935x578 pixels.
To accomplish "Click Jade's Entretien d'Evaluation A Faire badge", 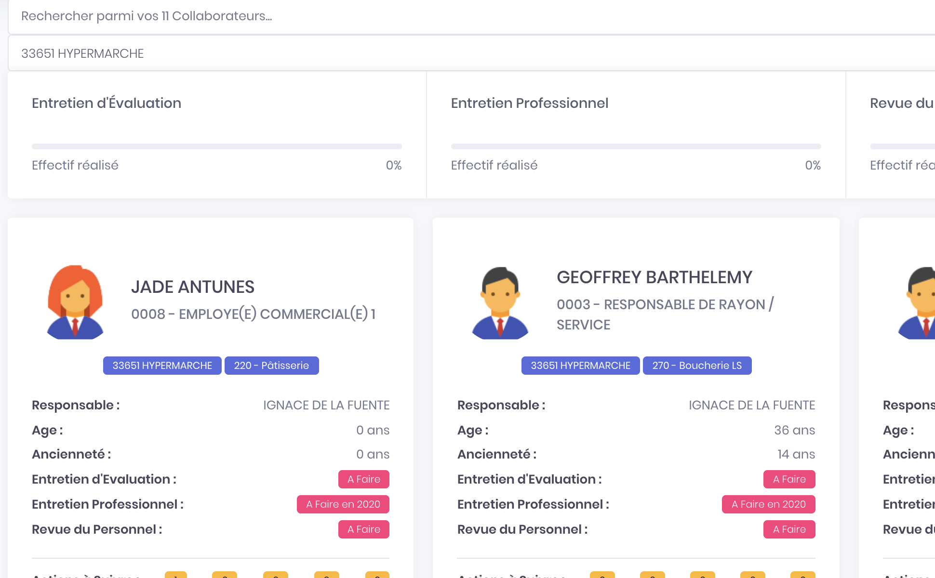I will pos(363,479).
